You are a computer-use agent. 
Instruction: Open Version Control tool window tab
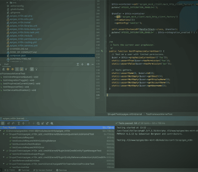coord(43,170)
